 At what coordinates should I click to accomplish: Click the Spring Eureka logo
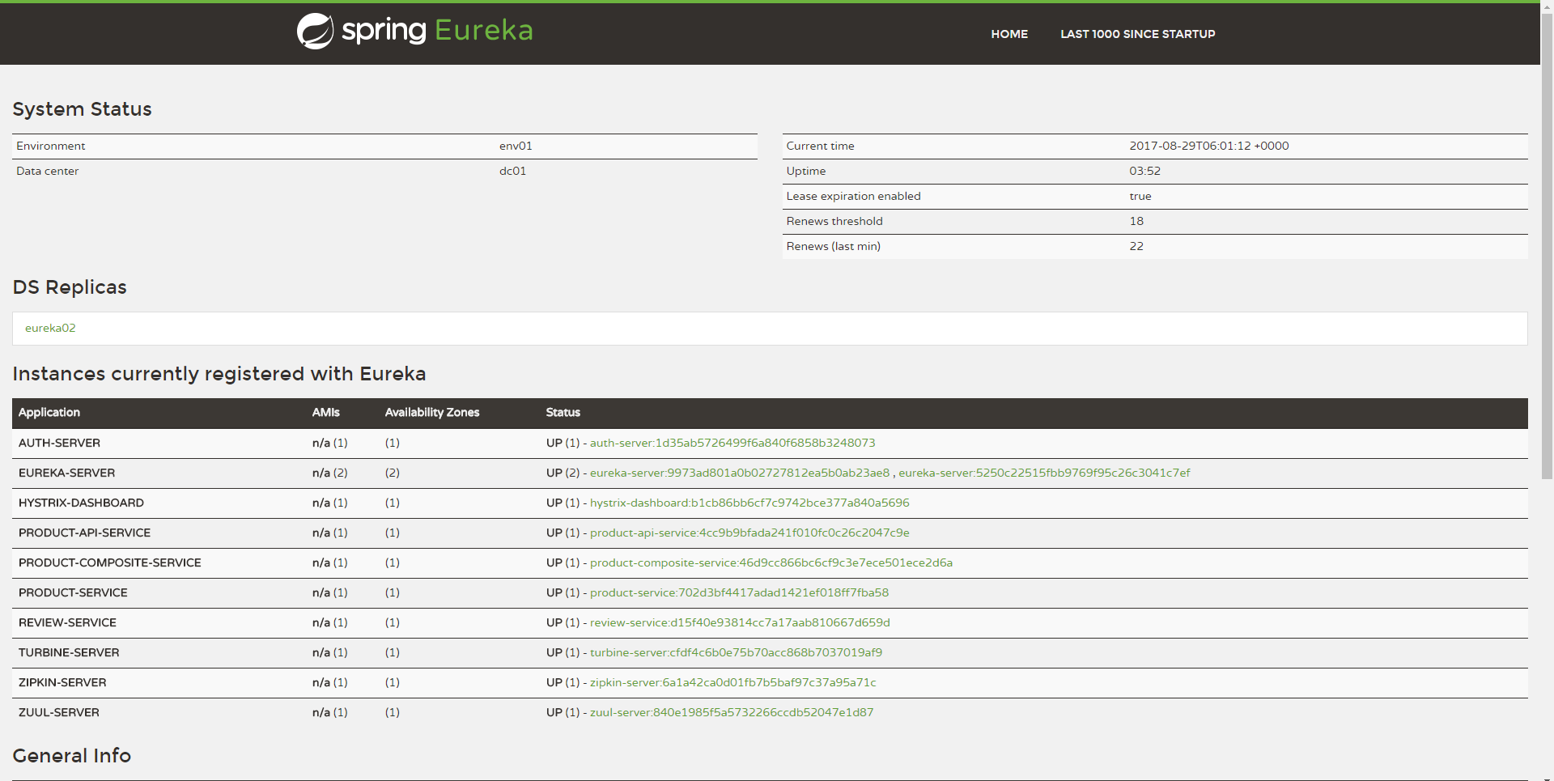pyautogui.click(x=415, y=31)
